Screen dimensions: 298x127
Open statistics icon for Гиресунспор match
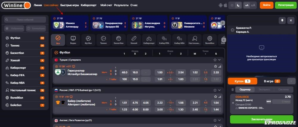[220, 67]
